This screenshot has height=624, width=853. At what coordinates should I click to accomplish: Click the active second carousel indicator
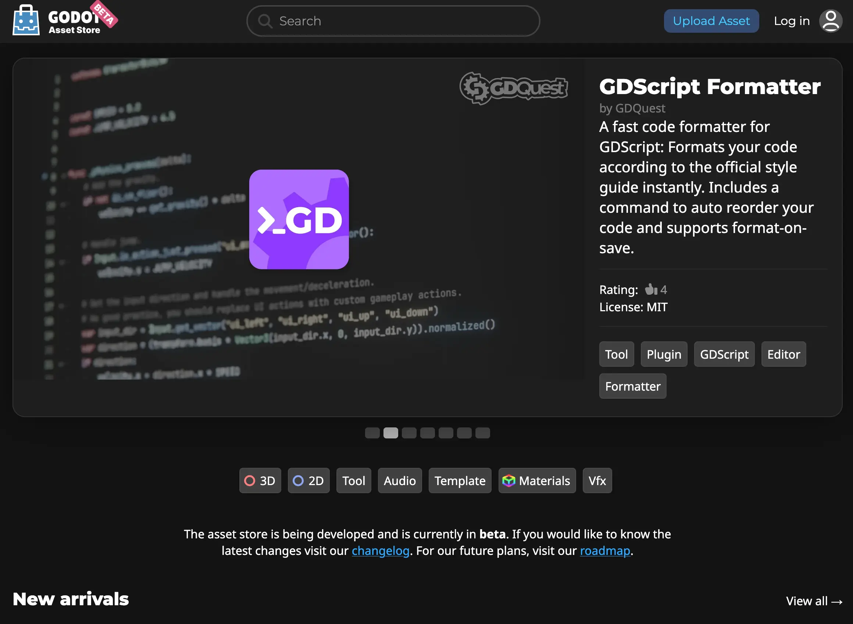pyautogui.click(x=391, y=433)
